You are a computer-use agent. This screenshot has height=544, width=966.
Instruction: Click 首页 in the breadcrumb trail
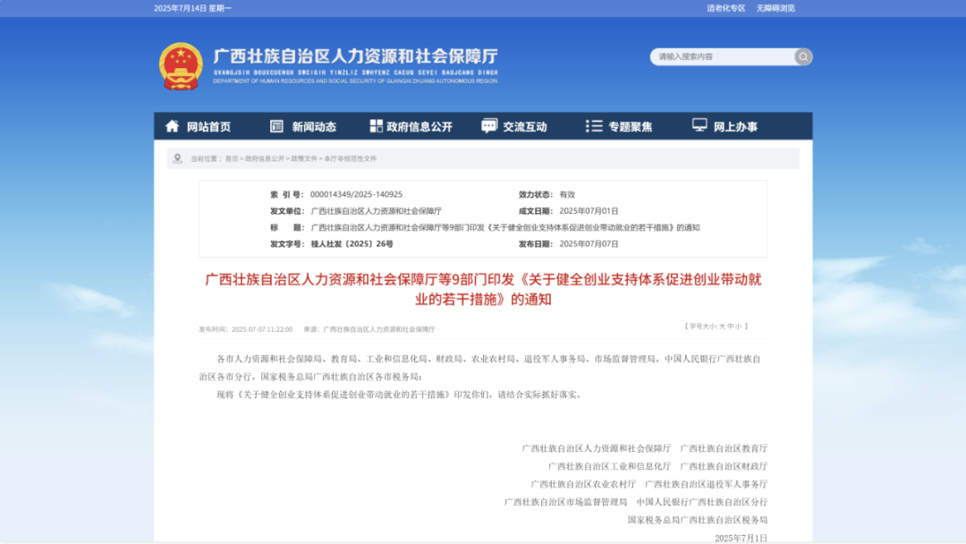pos(232,159)
